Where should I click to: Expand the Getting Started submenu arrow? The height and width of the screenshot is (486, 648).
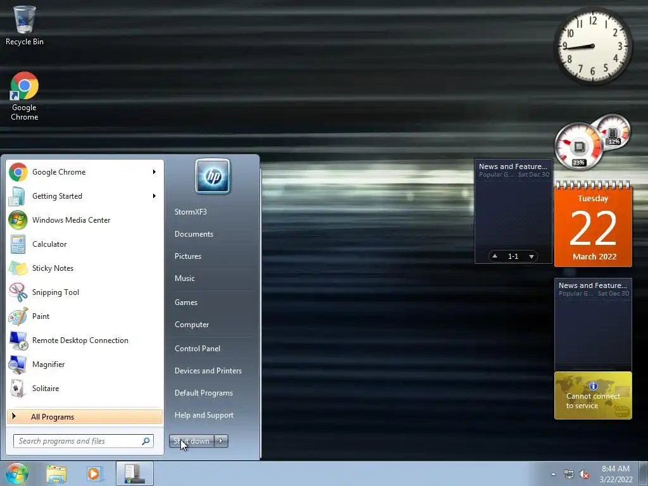click(154, 196)
